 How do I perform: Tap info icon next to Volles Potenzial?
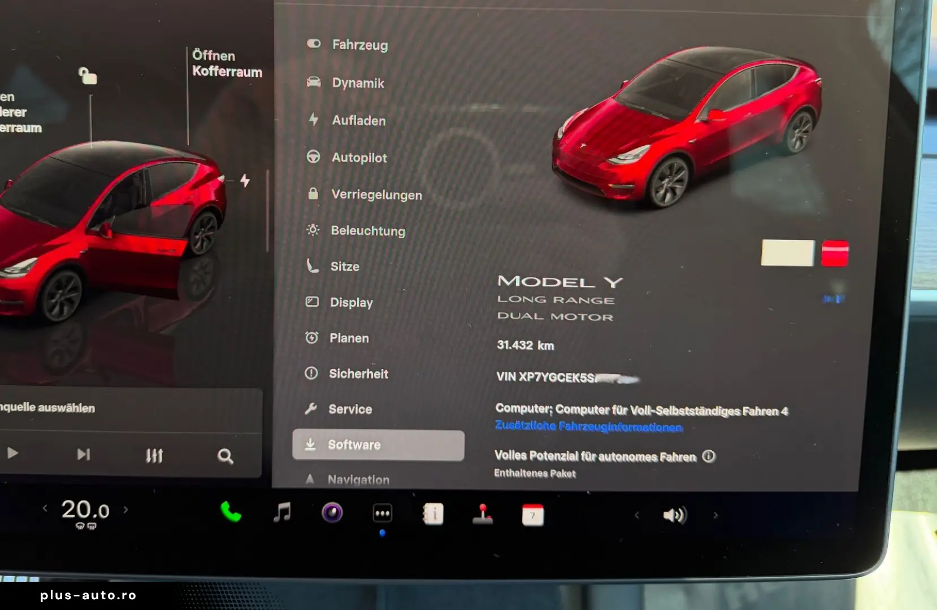tap(709, 456)
